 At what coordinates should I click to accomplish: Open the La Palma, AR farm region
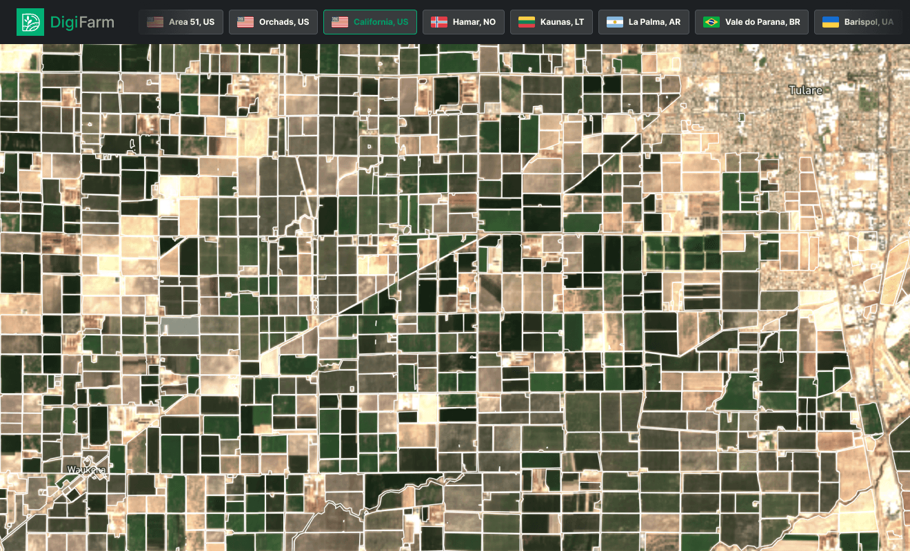(x=643, y=21)
